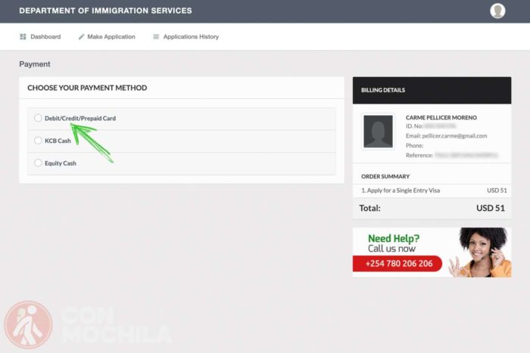Click the Department of Immigration Services title
The width and height of the screenshot is (530, 353).
point(105,11)
